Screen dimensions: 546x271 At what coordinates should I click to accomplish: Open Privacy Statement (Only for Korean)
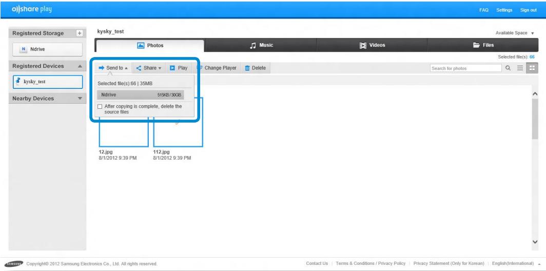[x=449, y=263]
